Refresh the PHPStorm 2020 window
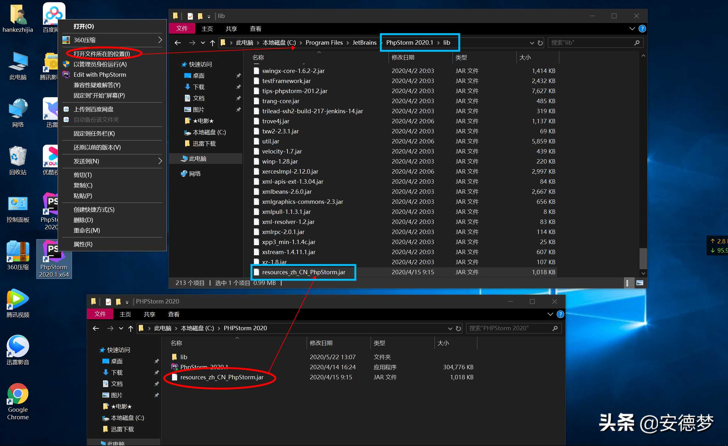Screen dimensions: 728x446 pyautogui.click(x=458, y=328)
